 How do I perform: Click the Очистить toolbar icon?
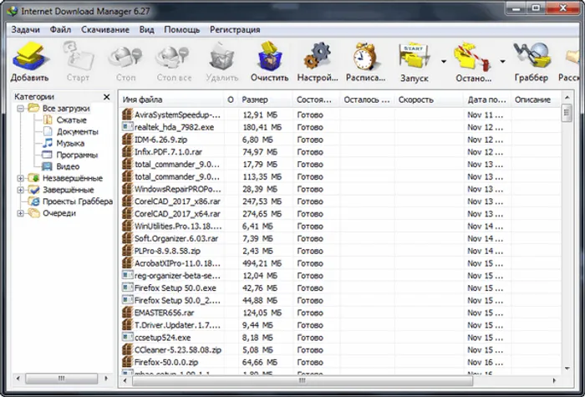(269, 57)
